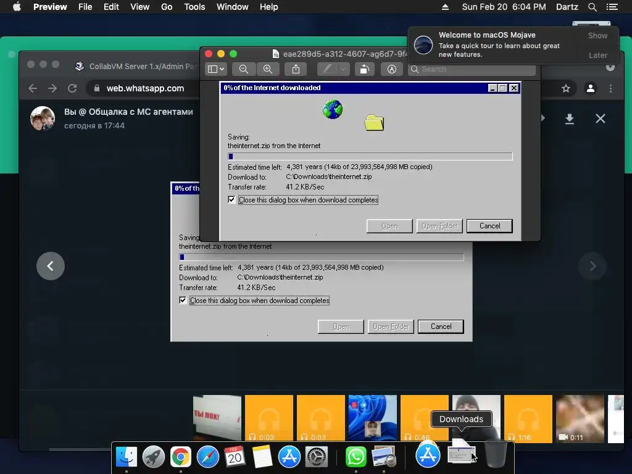
Task: Open the highlight color dropdown arrow
Action: (343, 69)
